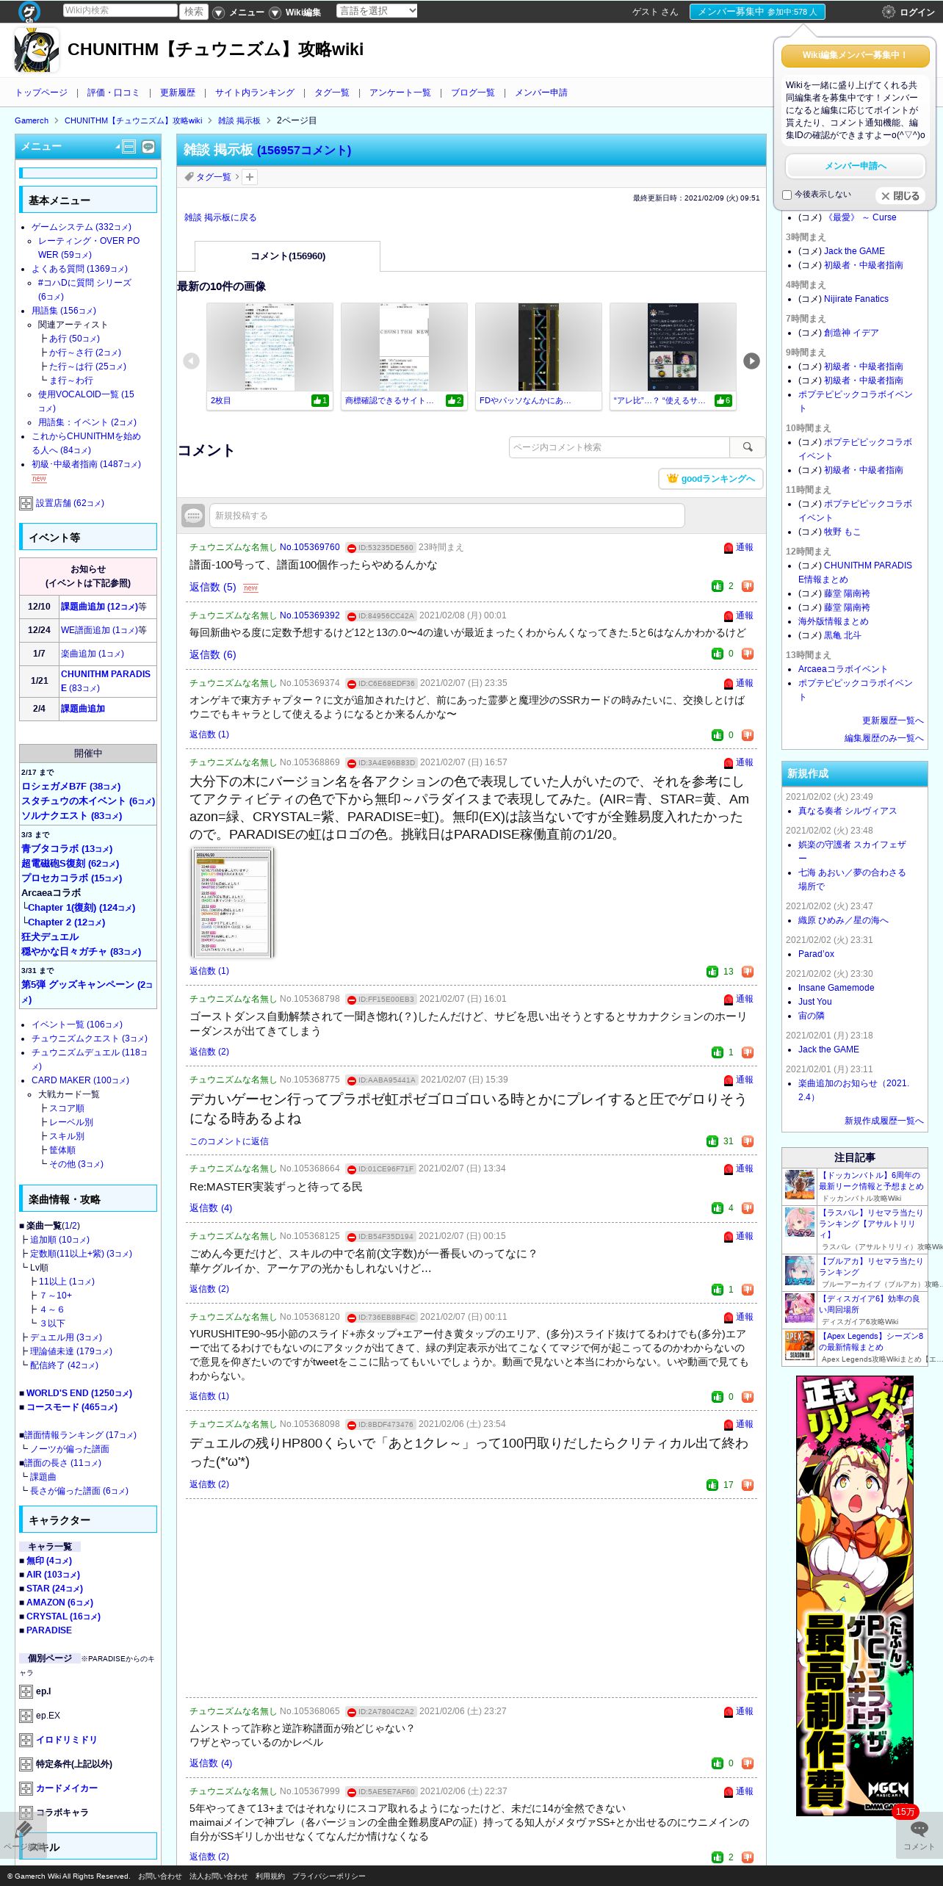Click the Gamerch logo icon in top bar
Viewport: 943px width, 1886px height.
click(x=29, y=11)
